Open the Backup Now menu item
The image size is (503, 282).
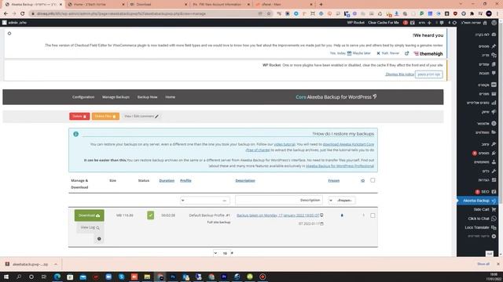[147, 97]
